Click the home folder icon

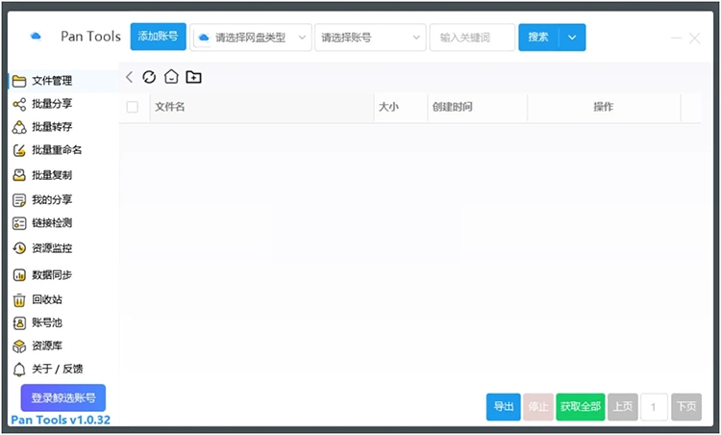tap(171, 77)
